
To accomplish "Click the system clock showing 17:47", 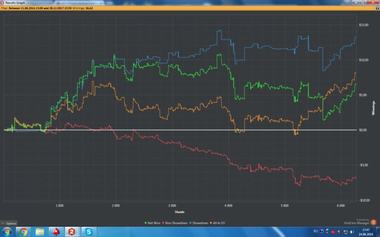I will click(x=366, y=232).
